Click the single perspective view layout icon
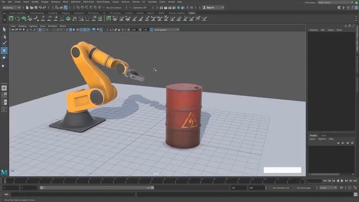Viewport: 359px width, 202px height. [x=4, y=88]
